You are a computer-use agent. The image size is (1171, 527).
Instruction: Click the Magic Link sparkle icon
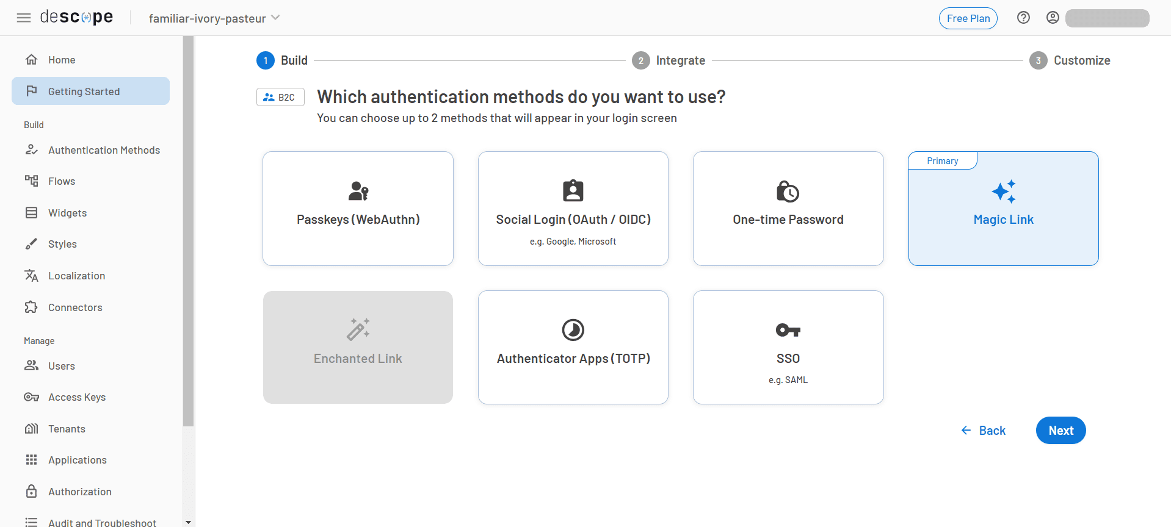point(1004,192)
